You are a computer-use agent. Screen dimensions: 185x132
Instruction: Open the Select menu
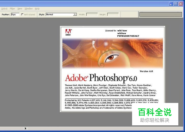4,9
